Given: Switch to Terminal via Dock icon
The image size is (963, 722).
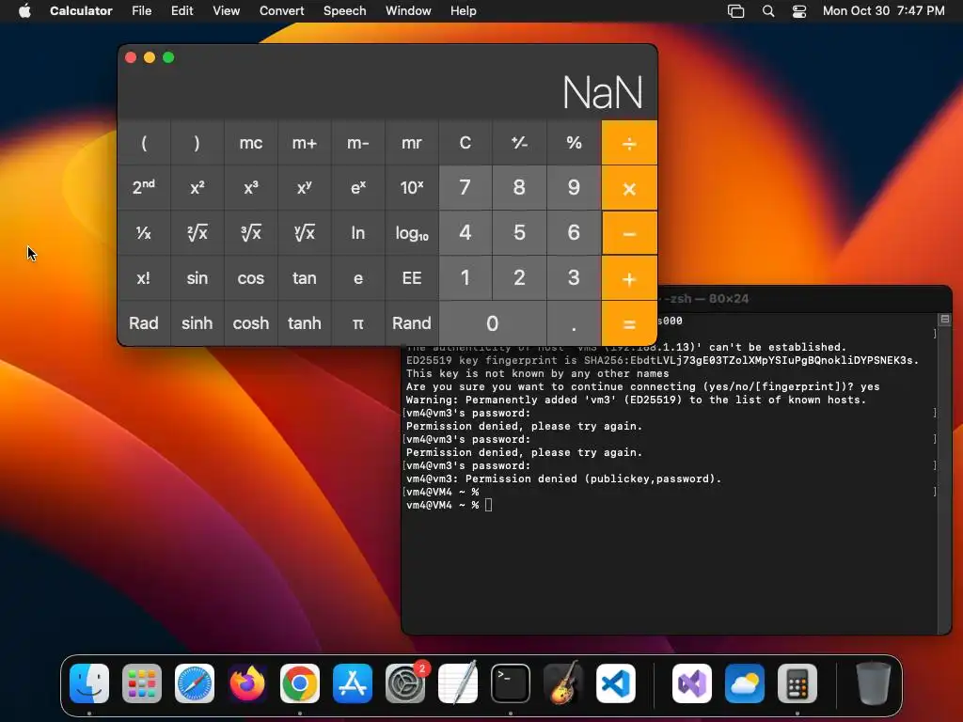Looking at the screenshot, I should coord(511,683).
